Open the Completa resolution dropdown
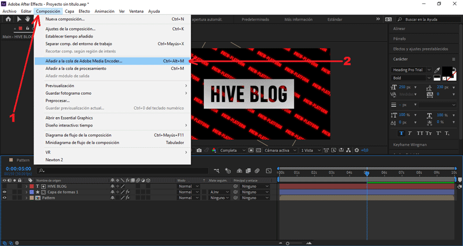 [x=233, y=150]
